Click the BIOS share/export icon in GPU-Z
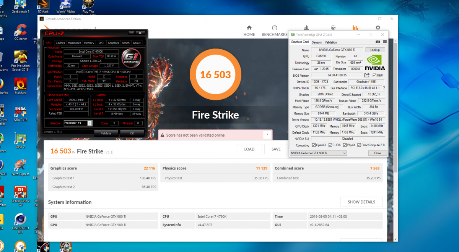Screen dimensions: 459x252 367,75
